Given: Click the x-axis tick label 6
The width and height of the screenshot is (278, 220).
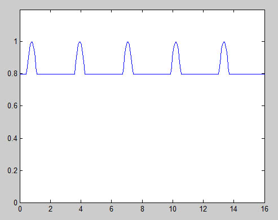Looking at the screenshot, I should (x=111, y=209).
